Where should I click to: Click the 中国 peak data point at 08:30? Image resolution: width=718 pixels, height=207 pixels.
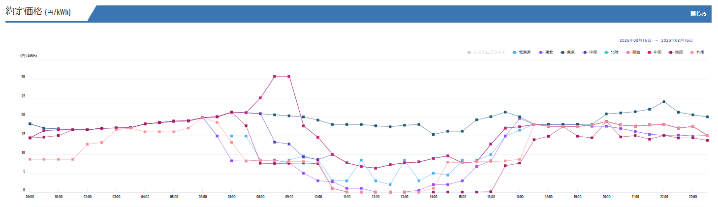pos(275,76)
